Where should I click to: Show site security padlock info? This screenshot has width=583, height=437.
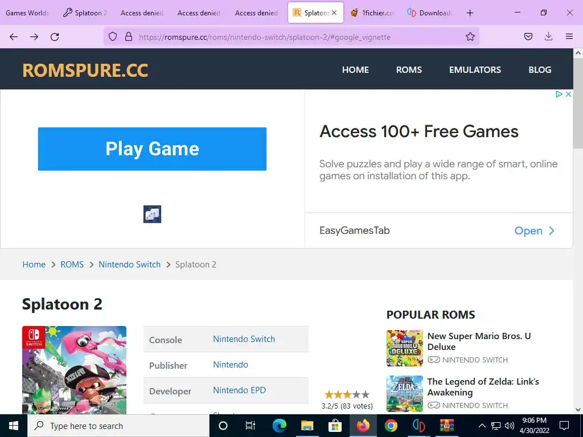129,36
